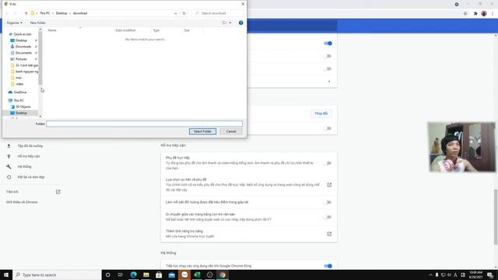Disable Tiếp tục chạy các ứng dụng nền toggle

328,266
